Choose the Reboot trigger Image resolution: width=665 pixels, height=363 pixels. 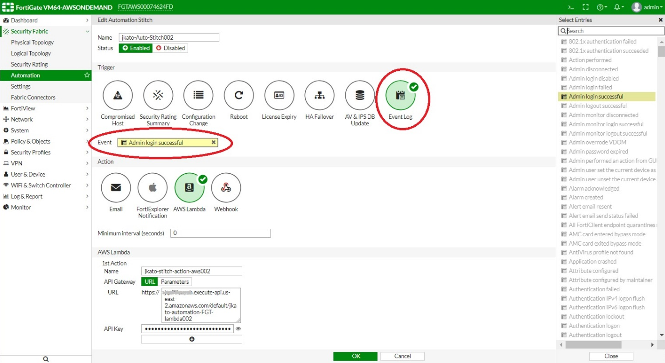click(x=238, y=95)
